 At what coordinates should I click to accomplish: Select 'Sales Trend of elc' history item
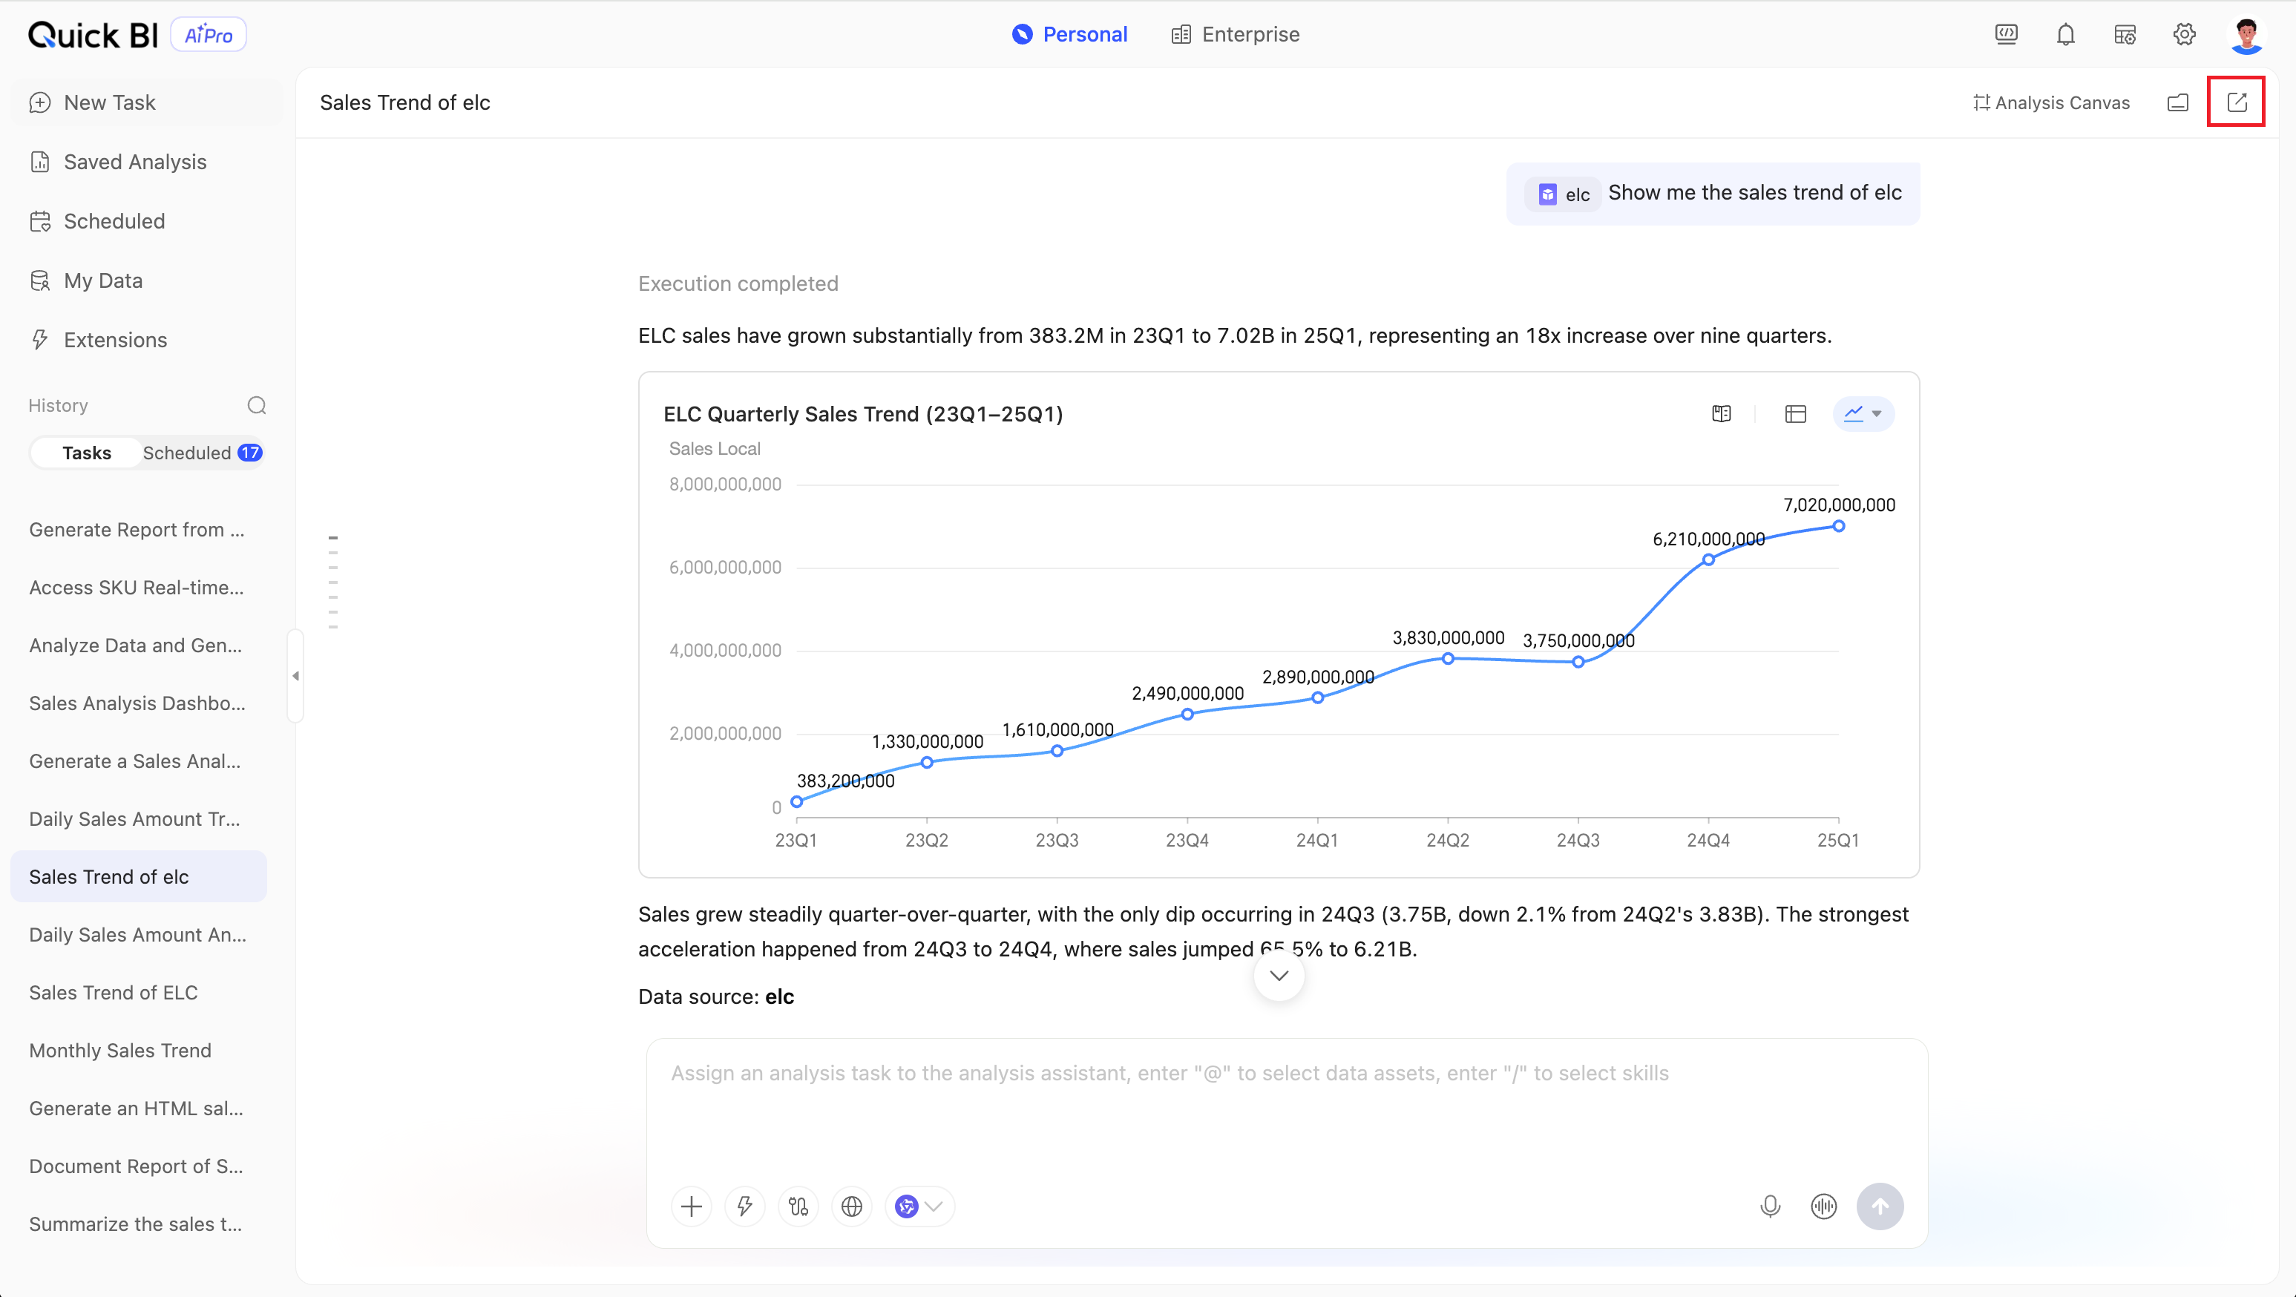click(138, 877)
